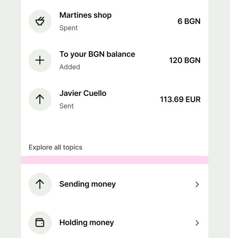Click the Martines shop bowl icon
230x238 pixels.
tap(40, 21)
